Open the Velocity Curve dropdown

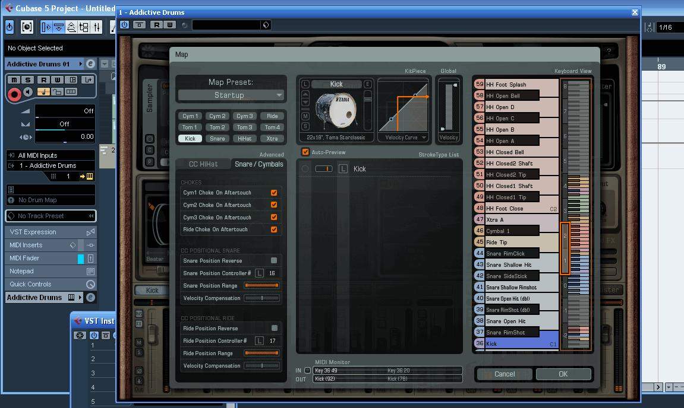pyautogui.click(x=406, y=138)
